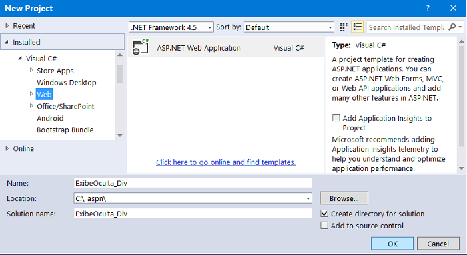Expand the Location path dropdown

click(308, 198)
